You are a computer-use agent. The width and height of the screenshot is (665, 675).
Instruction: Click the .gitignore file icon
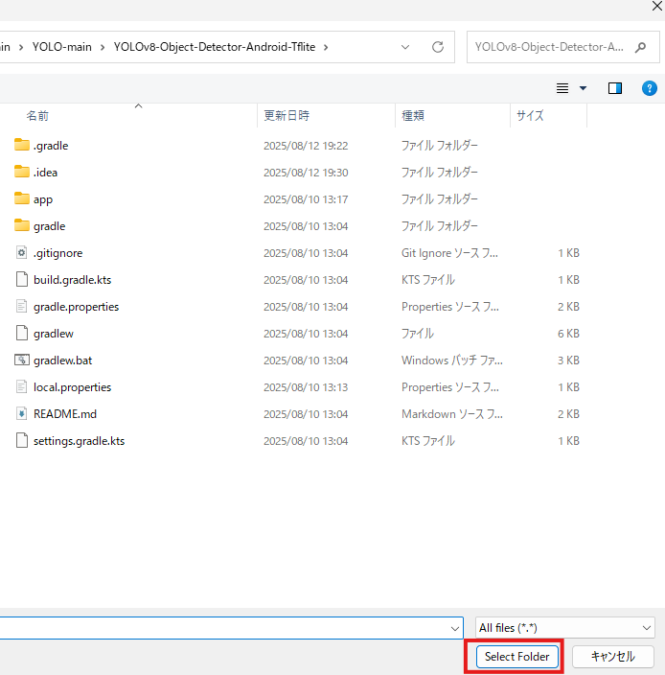21,252
